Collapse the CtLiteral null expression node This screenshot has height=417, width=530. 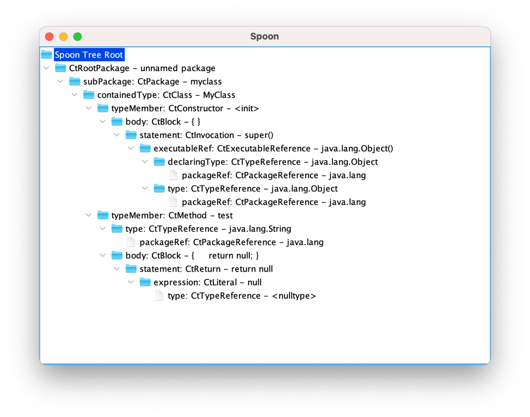(x=131, y=282)
